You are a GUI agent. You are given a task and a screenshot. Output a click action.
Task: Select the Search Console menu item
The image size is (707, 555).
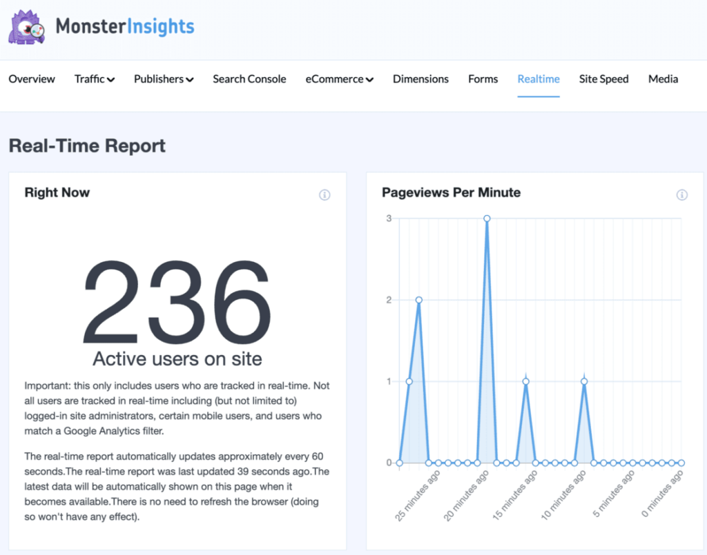(x=249, y=79)
